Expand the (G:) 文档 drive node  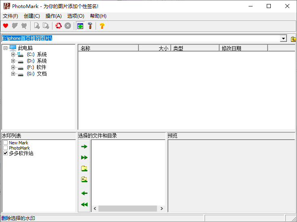pos(13,74)
